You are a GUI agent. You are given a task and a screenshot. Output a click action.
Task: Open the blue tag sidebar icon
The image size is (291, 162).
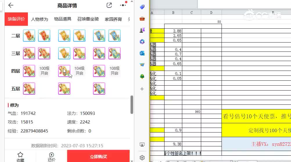pos(142,7)
